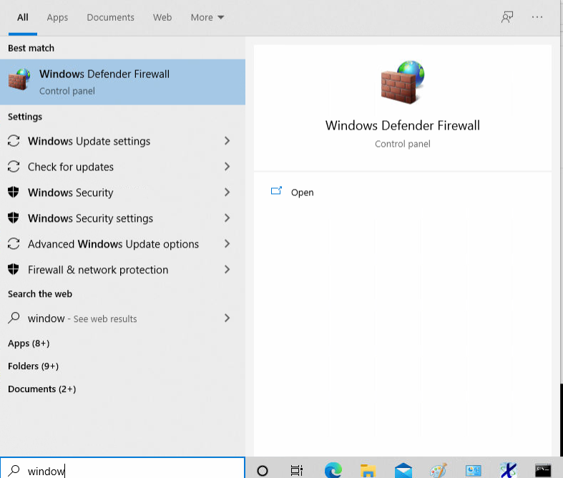Click the large firewall icon in preview pane

[403, 82]
